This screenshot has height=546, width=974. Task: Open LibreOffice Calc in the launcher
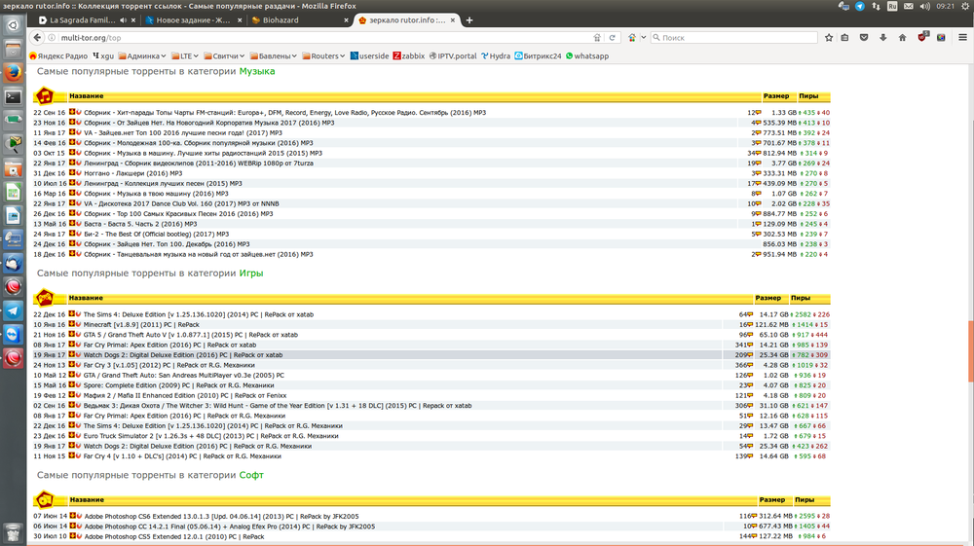pyautogui.click(x=13, y=192)
